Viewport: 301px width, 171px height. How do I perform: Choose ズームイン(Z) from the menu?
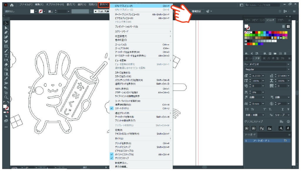141,45
